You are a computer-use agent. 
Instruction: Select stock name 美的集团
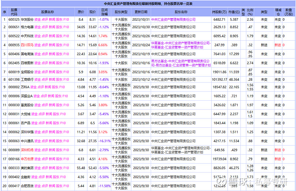coord(27,168)
